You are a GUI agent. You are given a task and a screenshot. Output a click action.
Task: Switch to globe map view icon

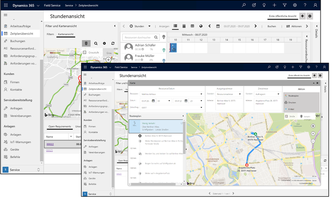tap(201, 26)
